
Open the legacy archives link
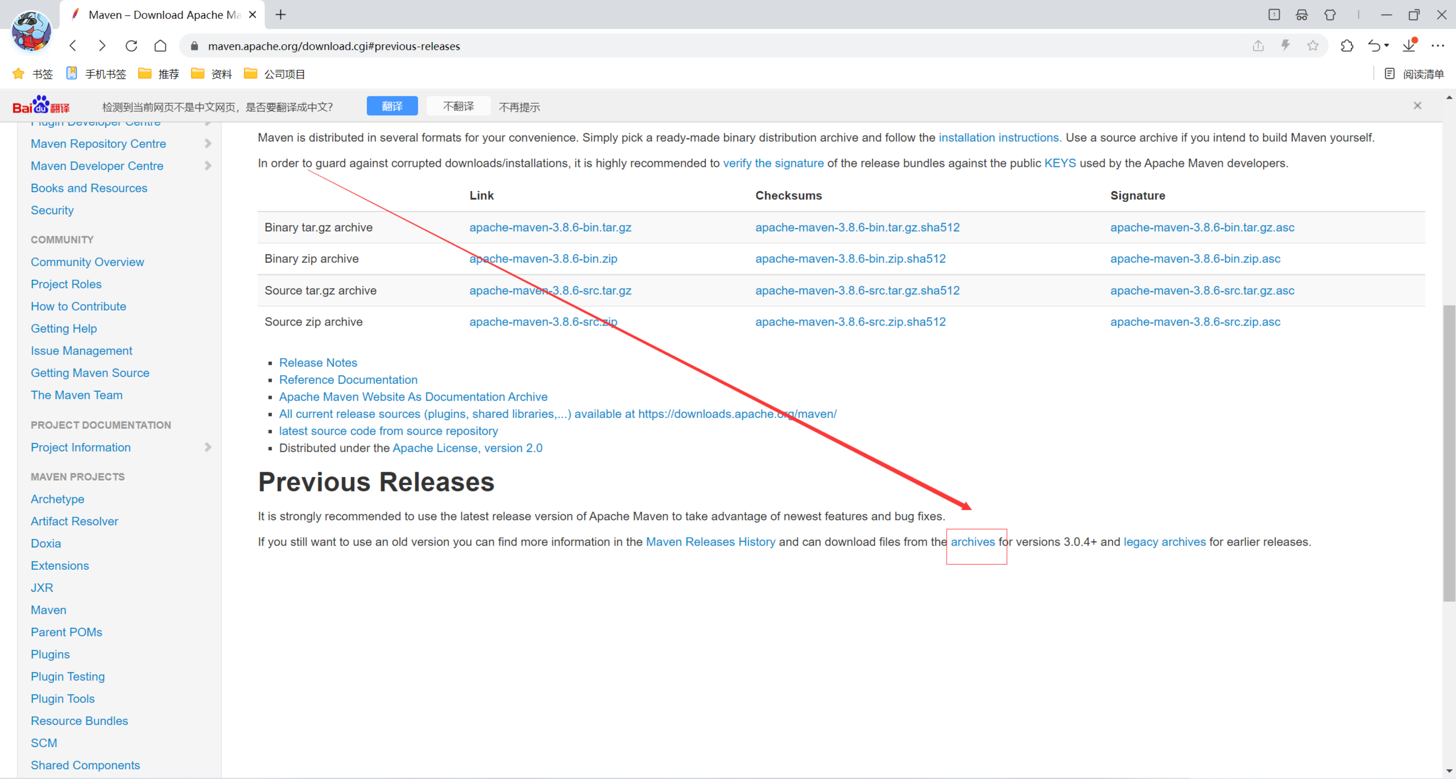coord(1164,542)
